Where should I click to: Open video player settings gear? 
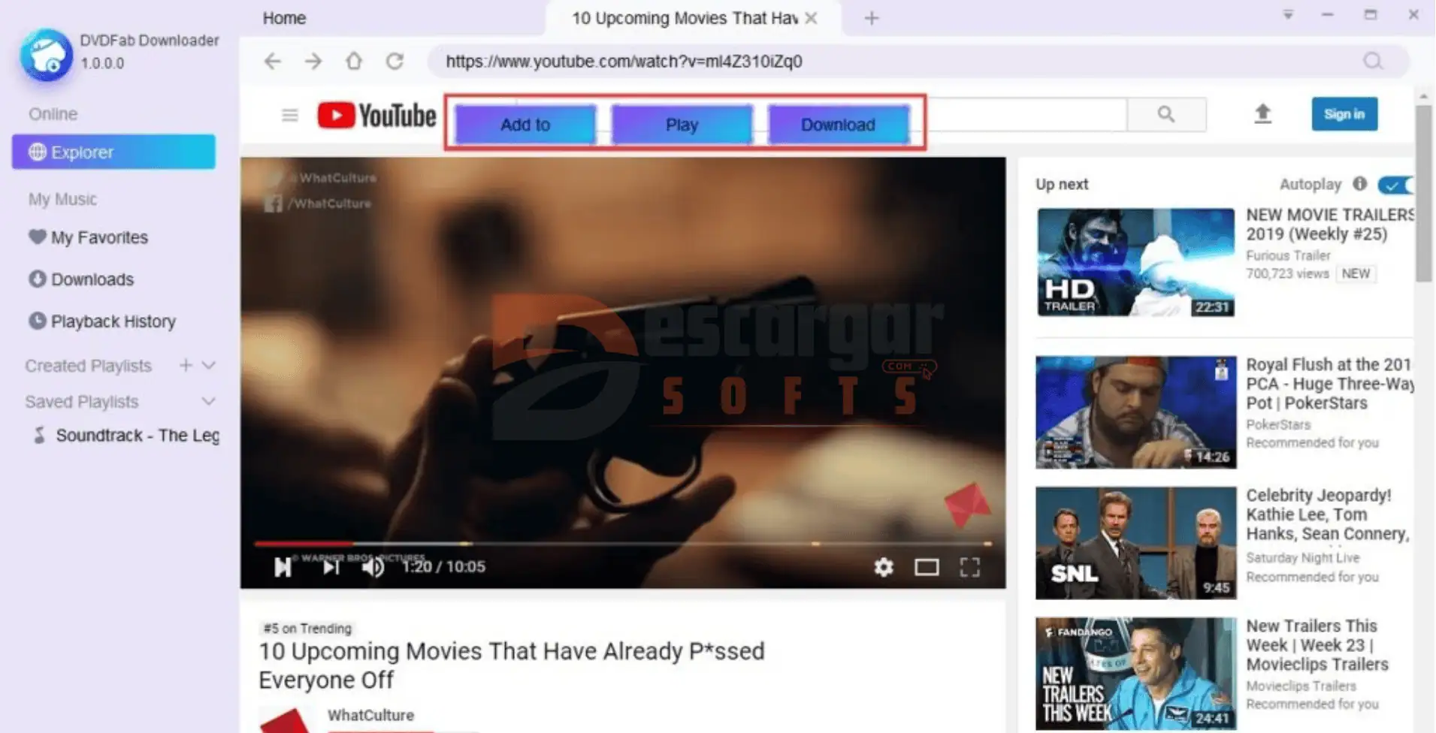pyautogui.click(x=884, y=567)
